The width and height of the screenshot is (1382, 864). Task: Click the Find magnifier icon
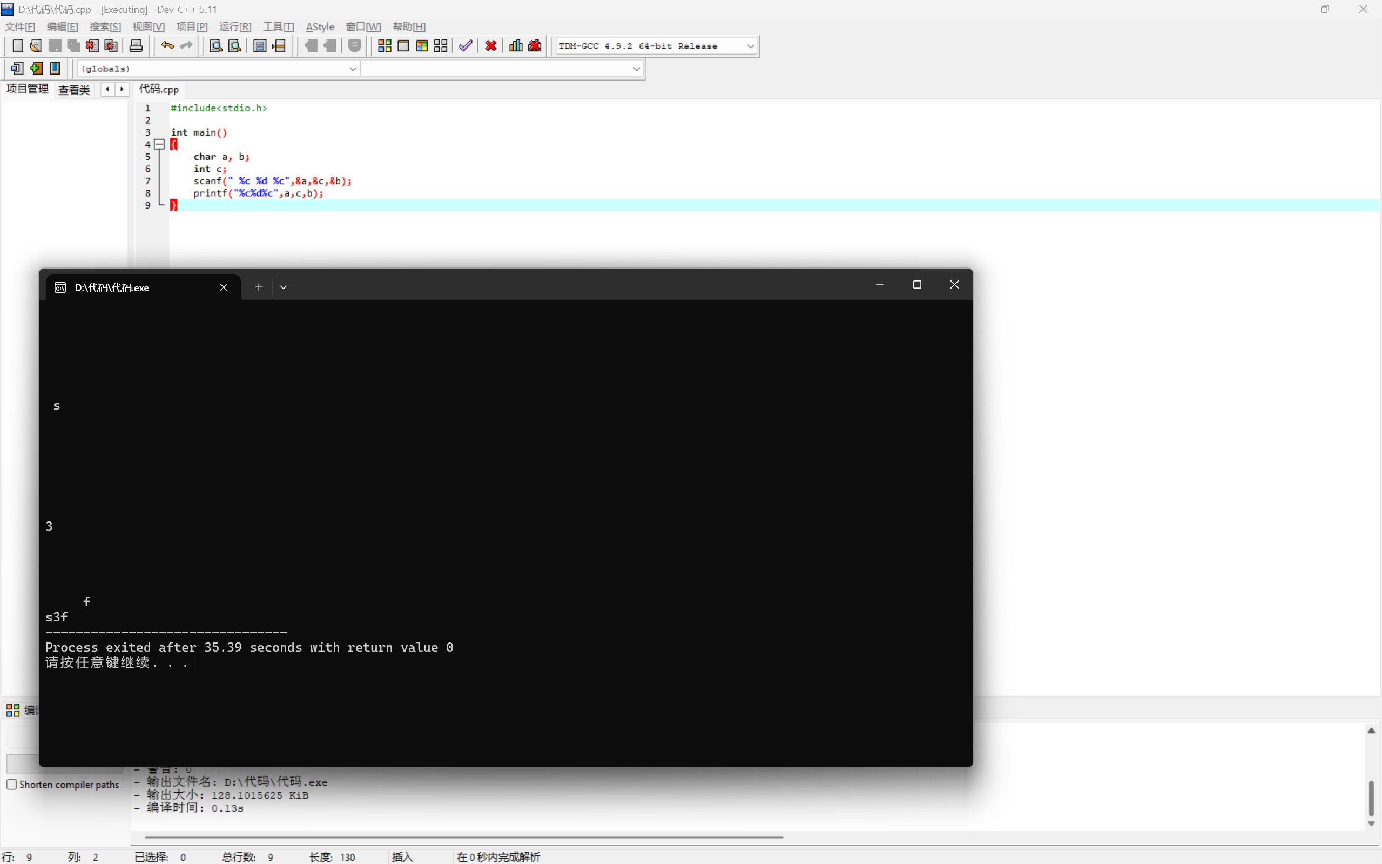215,46
